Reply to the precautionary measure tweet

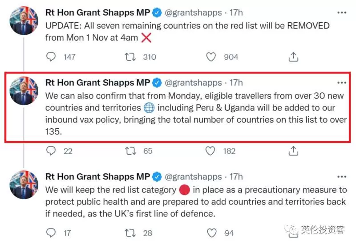[51, 233]
